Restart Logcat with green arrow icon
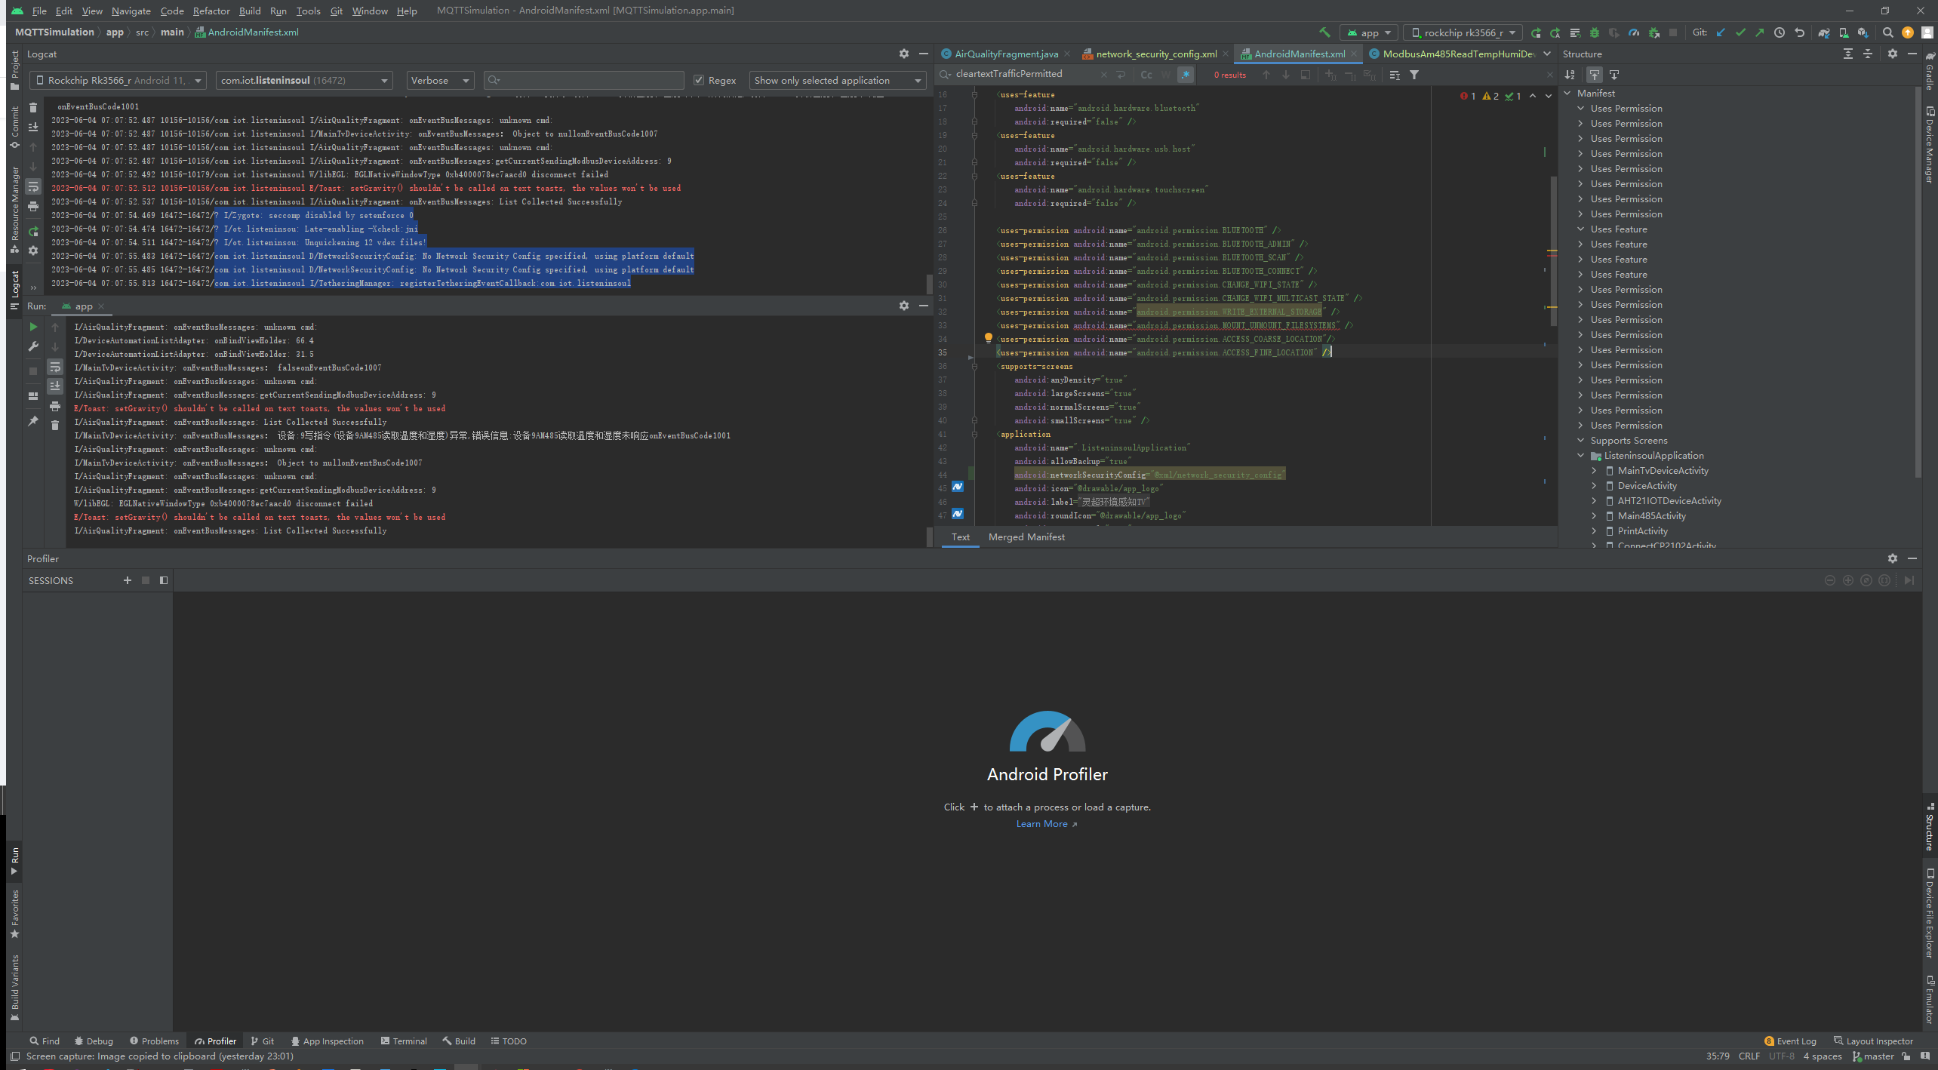Image resolution: width=1938 pixels, height=1070 pixels. 33,231
